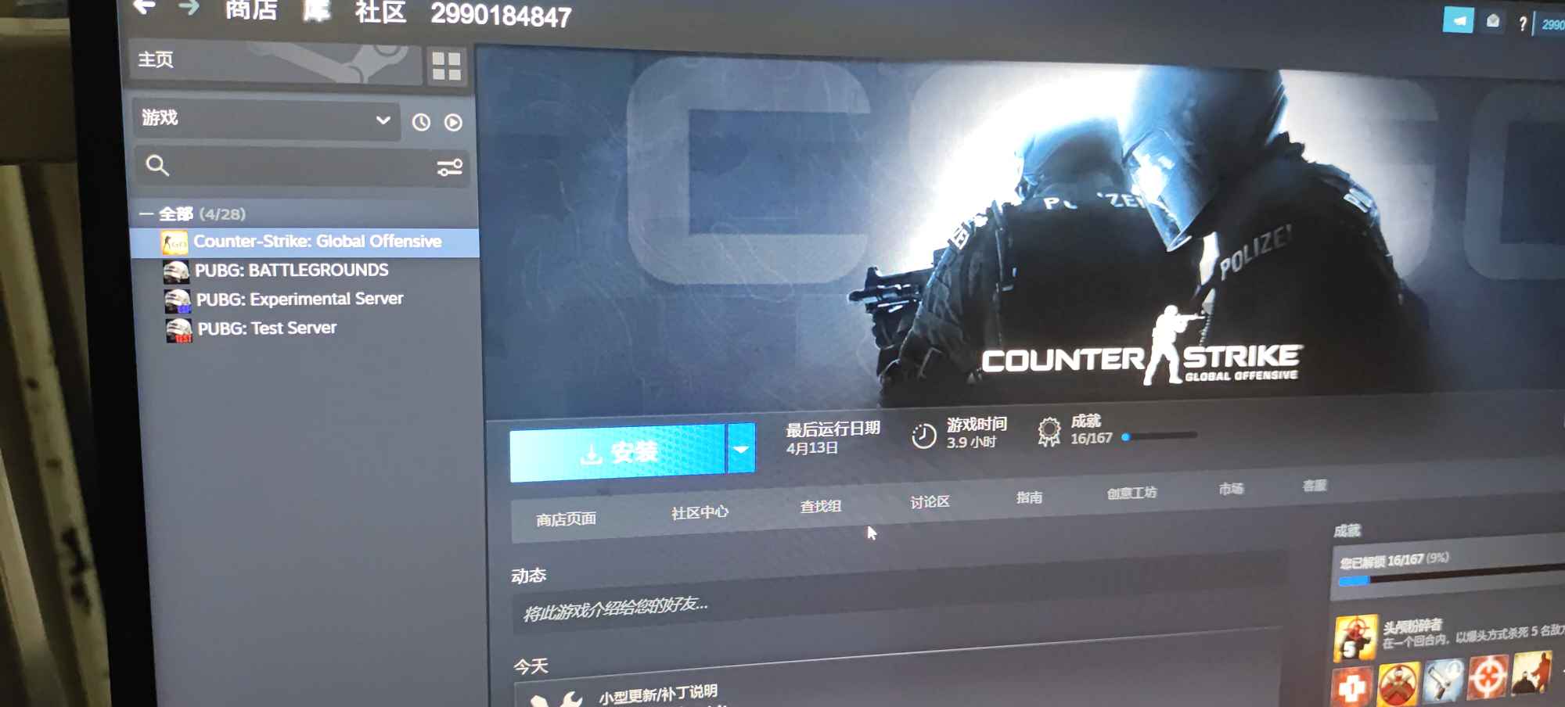This screenshot has height=707, width=1565.
Task: Click the PUBG: Experimental Server icon
Action: [178, 301]
